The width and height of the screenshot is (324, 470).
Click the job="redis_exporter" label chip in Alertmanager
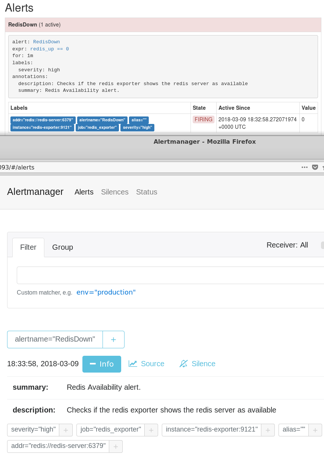(111, 430)
